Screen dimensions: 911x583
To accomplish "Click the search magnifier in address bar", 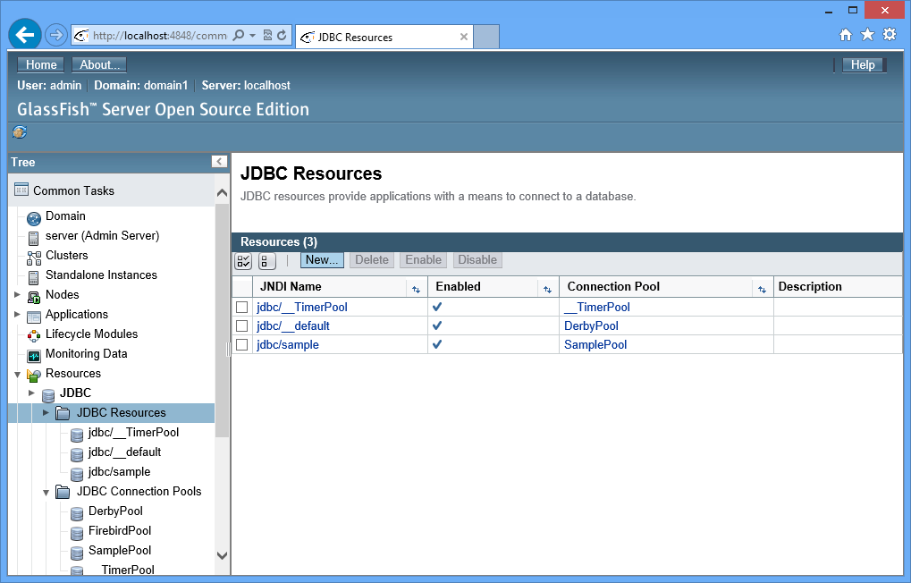I will coord(238,36).
